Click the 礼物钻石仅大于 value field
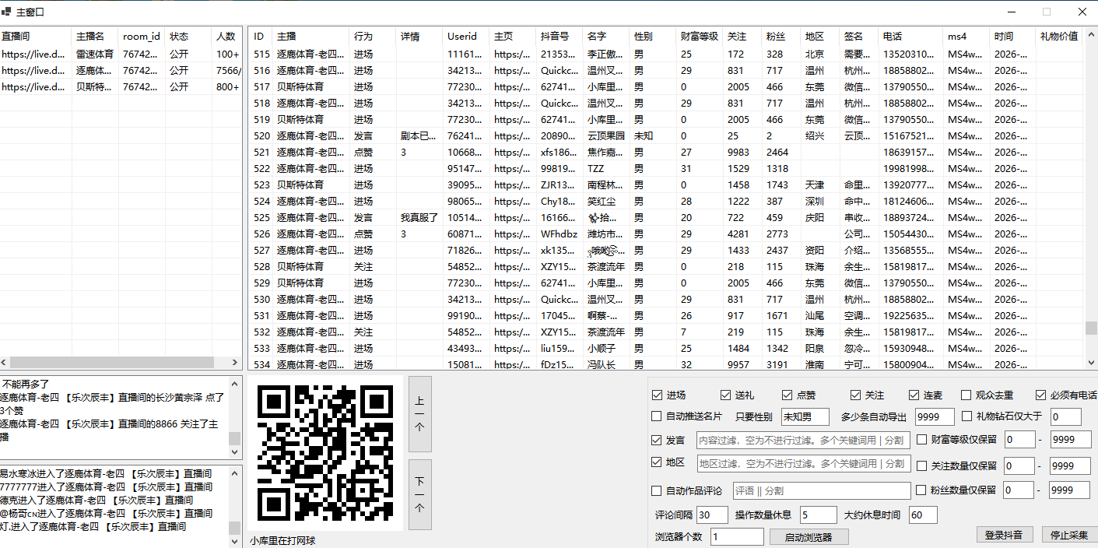This screenshot has height=548, width=1098. point(1065,417)
